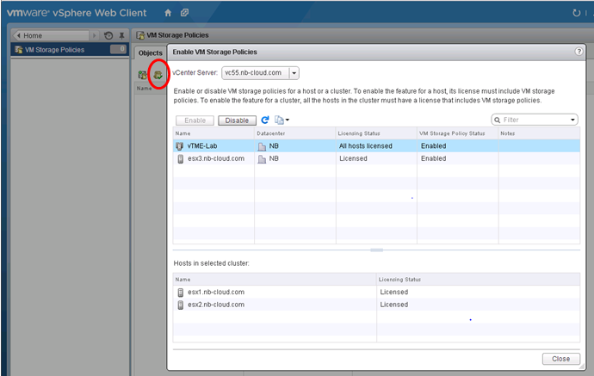Viewport: 594px width, 376px height.
Task: Go to the vSphere home icon
Action: coord(168,13)
